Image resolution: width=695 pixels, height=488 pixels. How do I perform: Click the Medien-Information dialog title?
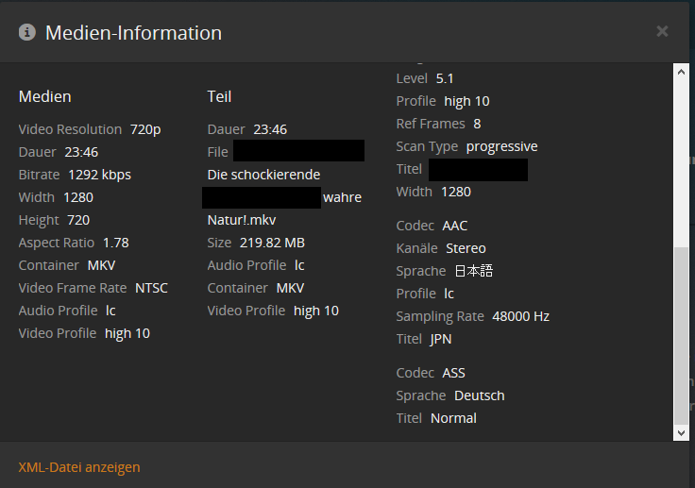click(x=133, y=33)
